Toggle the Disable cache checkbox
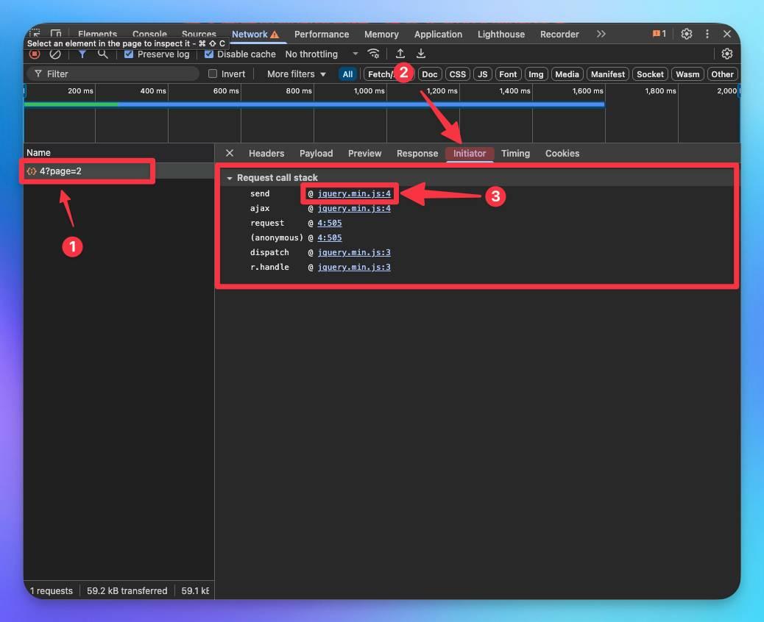This screenshot has width=764, height=622. 209,54
